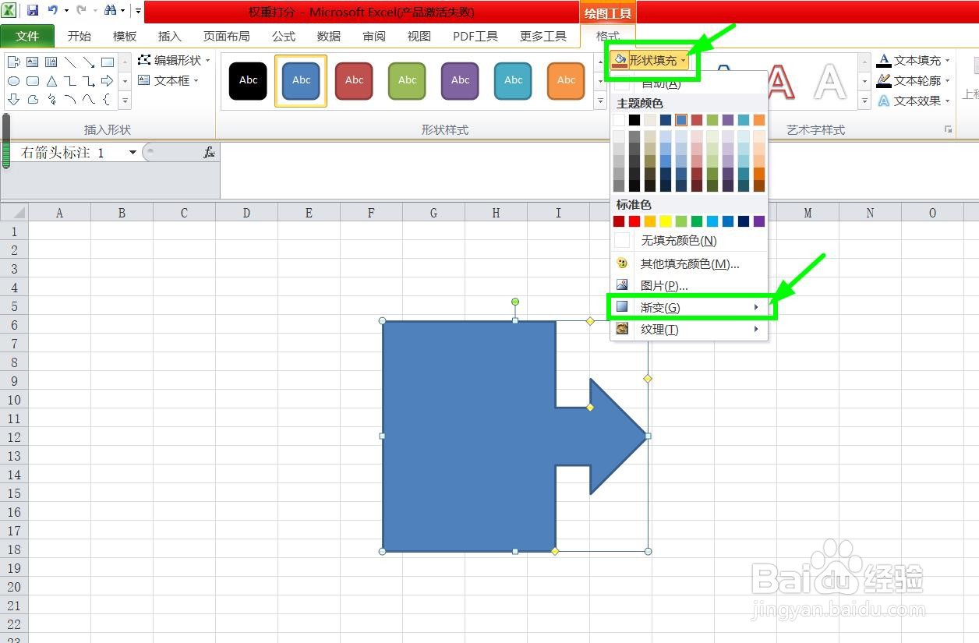Select the right arrow callout shape in the shapes gallery
979x643 pixels.
click(x=14, y=62)
